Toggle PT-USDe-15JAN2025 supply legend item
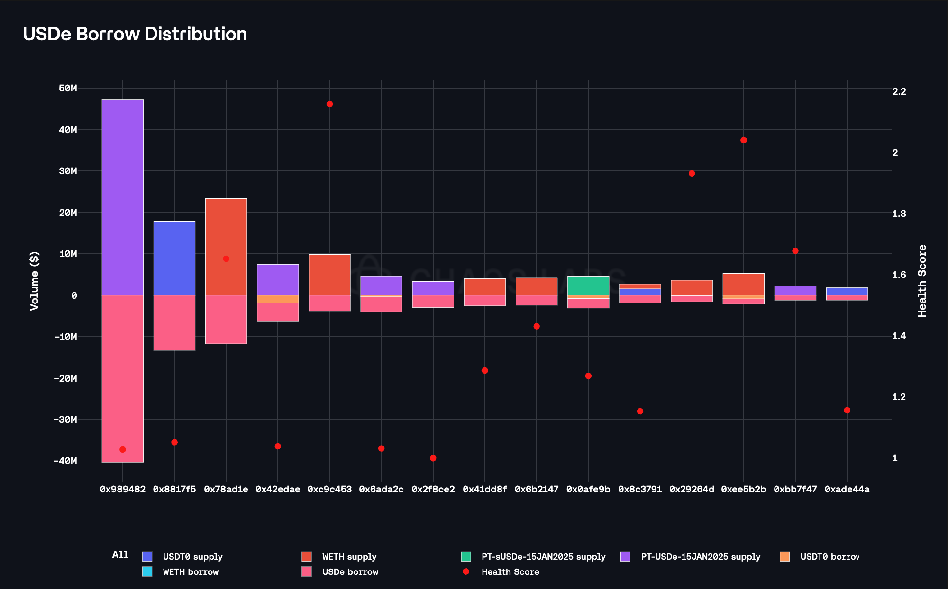 700,557
